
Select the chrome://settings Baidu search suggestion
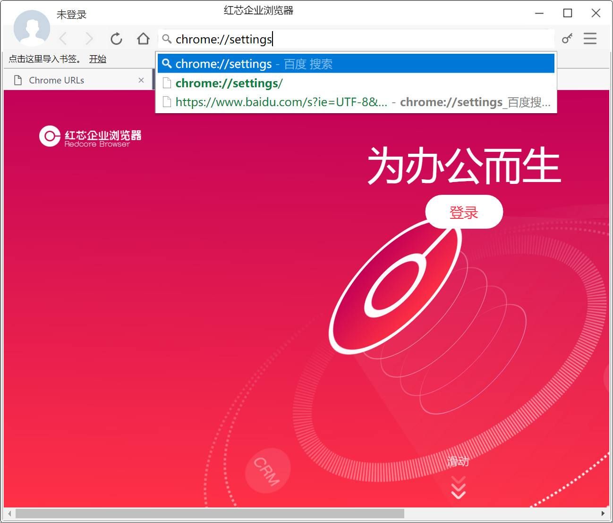click(x=356, y=64)
